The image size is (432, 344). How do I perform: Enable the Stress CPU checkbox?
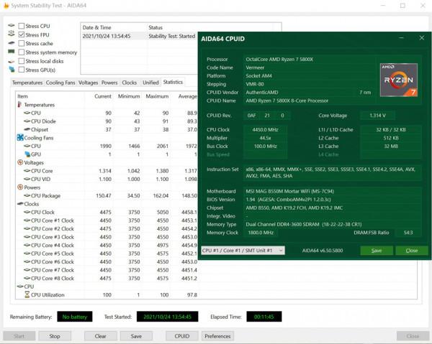21,26
